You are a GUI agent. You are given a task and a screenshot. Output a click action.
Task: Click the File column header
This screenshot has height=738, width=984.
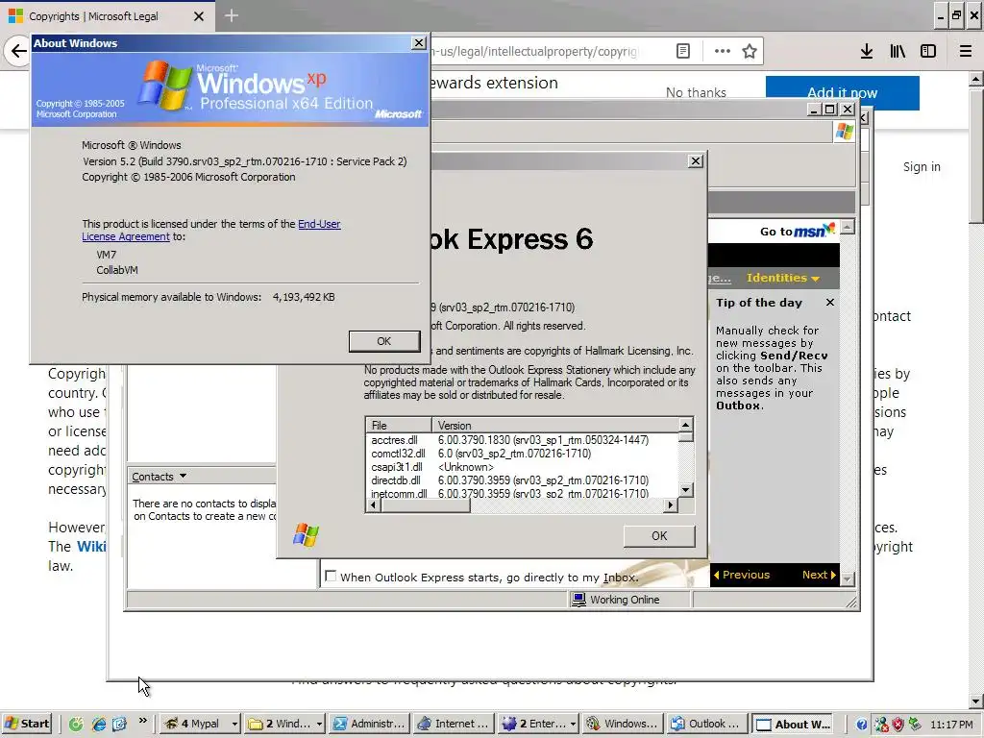click(x=399, y=425)
